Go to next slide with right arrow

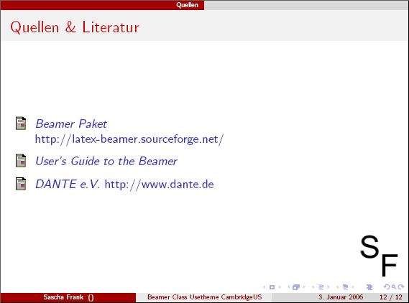coord(280,287)
